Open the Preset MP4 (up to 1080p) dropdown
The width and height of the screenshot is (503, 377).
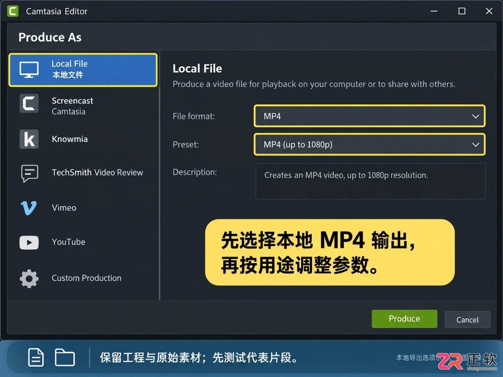click(370, 144)
